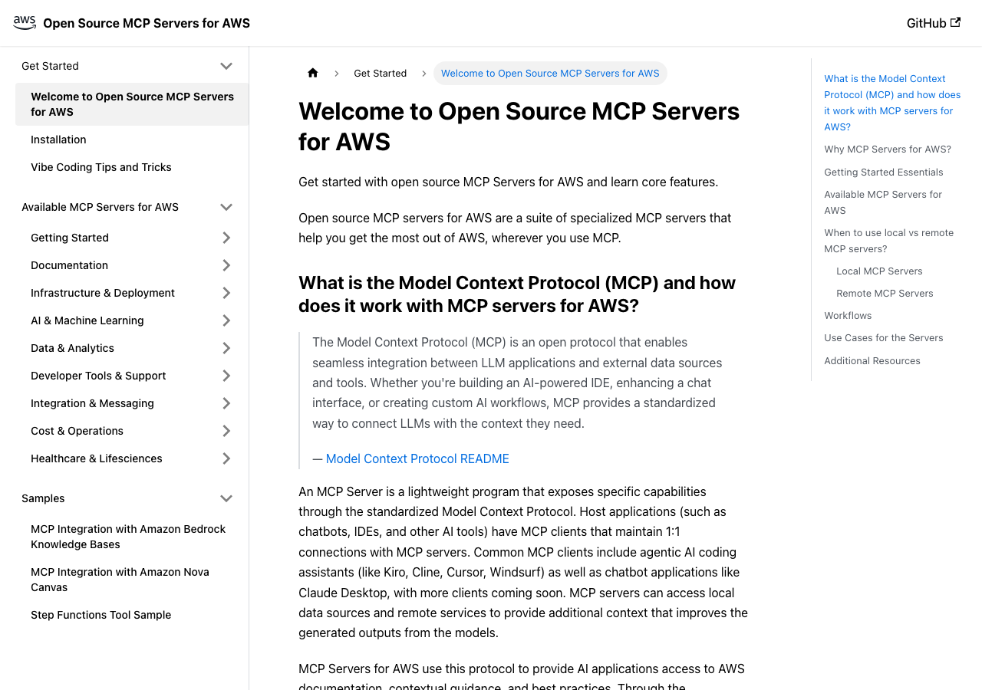Screen dimensions: 982x690
Task: Open Step Functions Tool Sample page
Action: [101, 615]
